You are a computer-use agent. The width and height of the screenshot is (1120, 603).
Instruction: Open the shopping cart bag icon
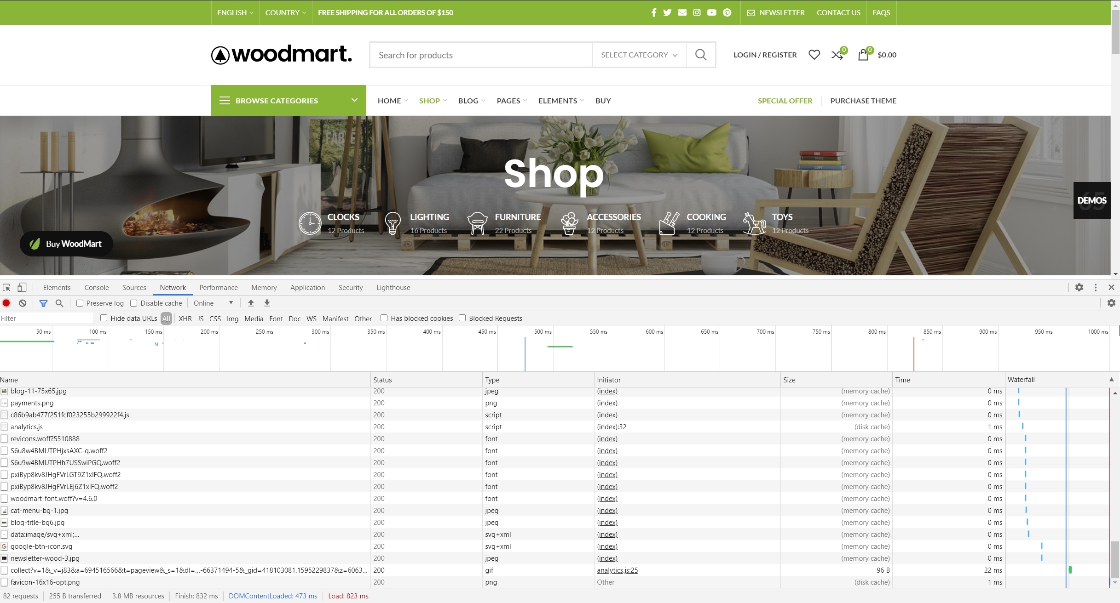pos(863,55)
